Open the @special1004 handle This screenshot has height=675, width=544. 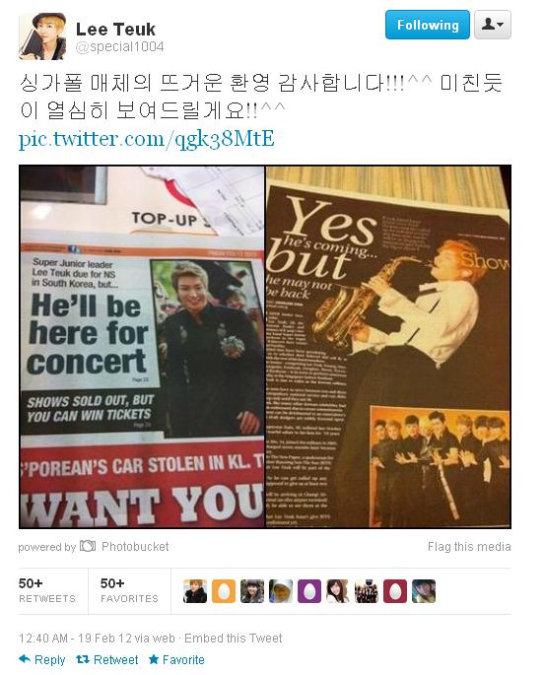[119, 47]
